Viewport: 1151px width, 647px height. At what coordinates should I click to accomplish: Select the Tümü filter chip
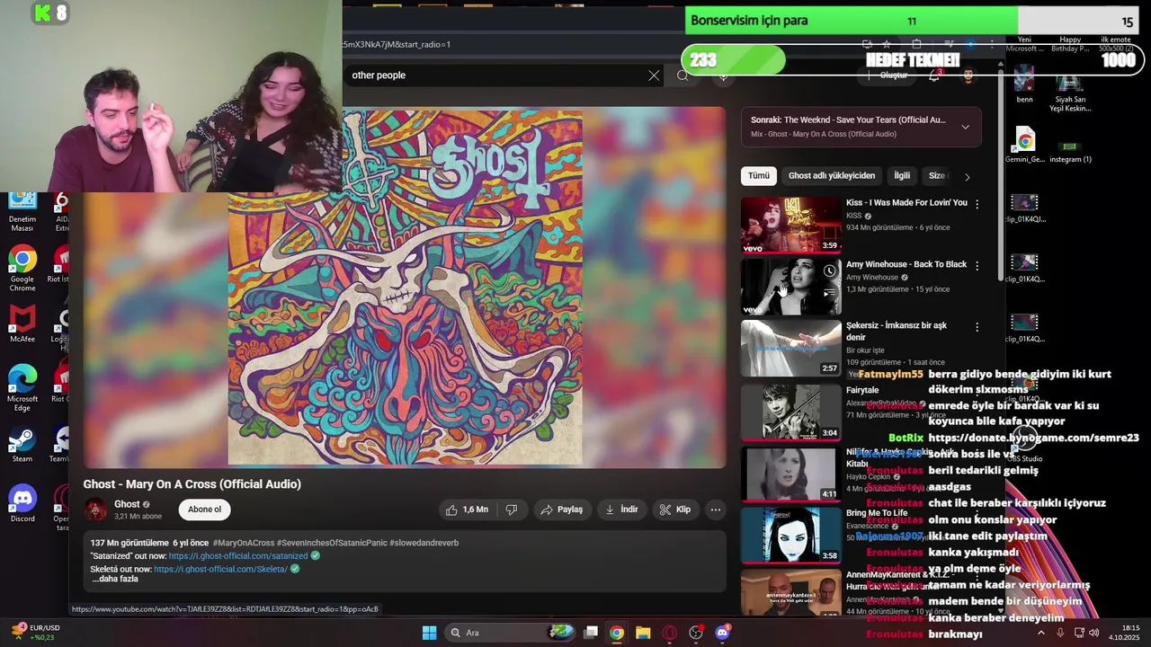point(759,176)
